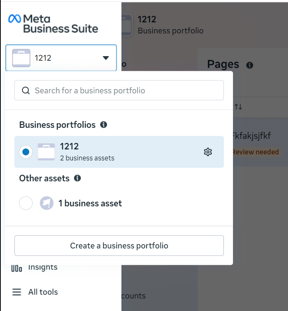288x311 pixels.
Task: Focus the Search for a business portfolio field
Action: (x=119, y=90)
